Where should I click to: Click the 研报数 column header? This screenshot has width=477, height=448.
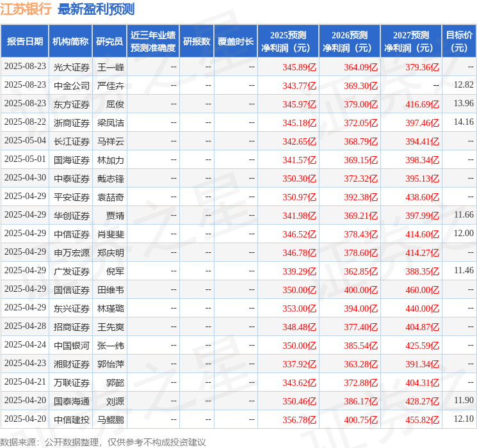coord(197,41)
